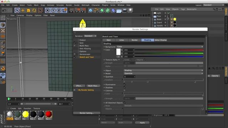Toggle the Z axis lock
This screenshot has width=228, height=128.
pos(59,10)
